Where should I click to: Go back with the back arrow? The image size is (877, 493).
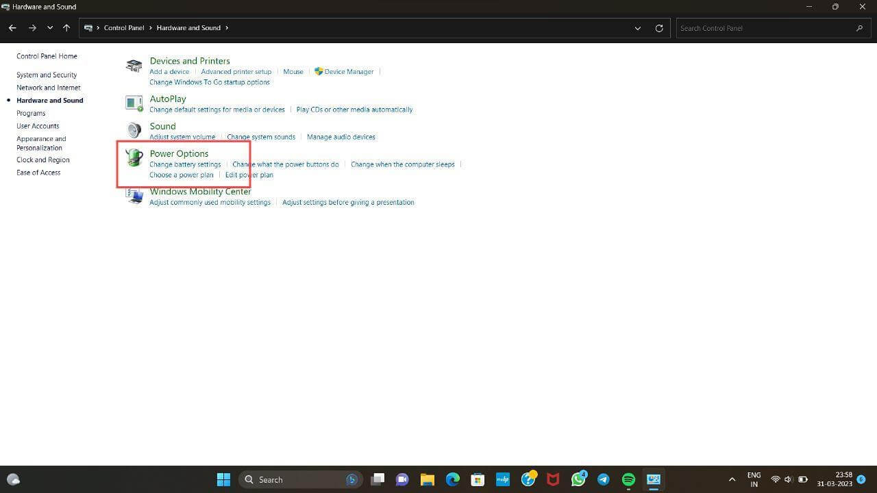point(12,28)
